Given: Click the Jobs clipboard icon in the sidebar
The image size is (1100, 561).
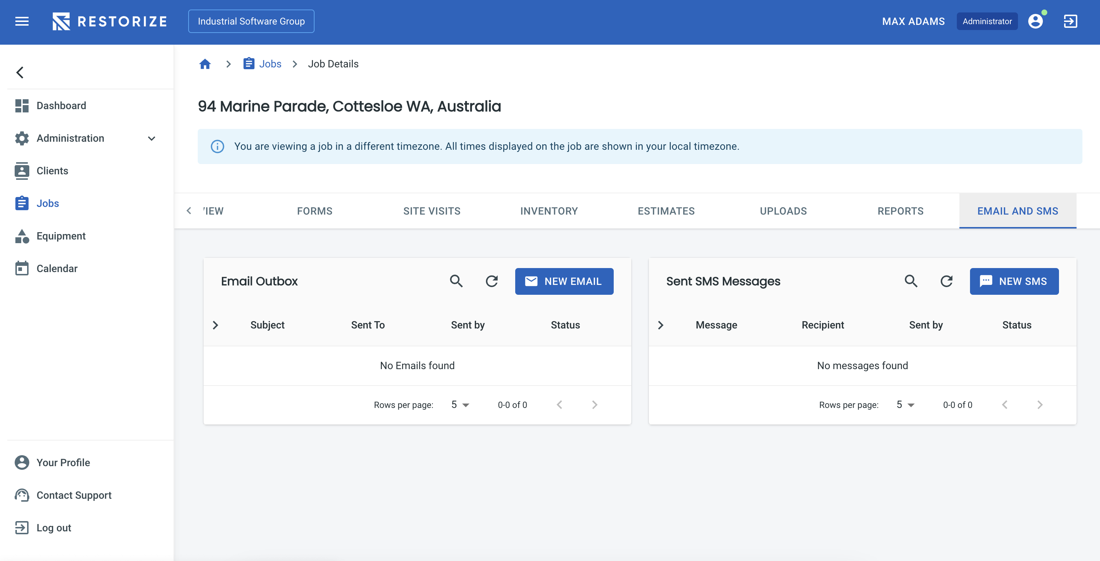Looking at the screenshot, I should point(22,203).
